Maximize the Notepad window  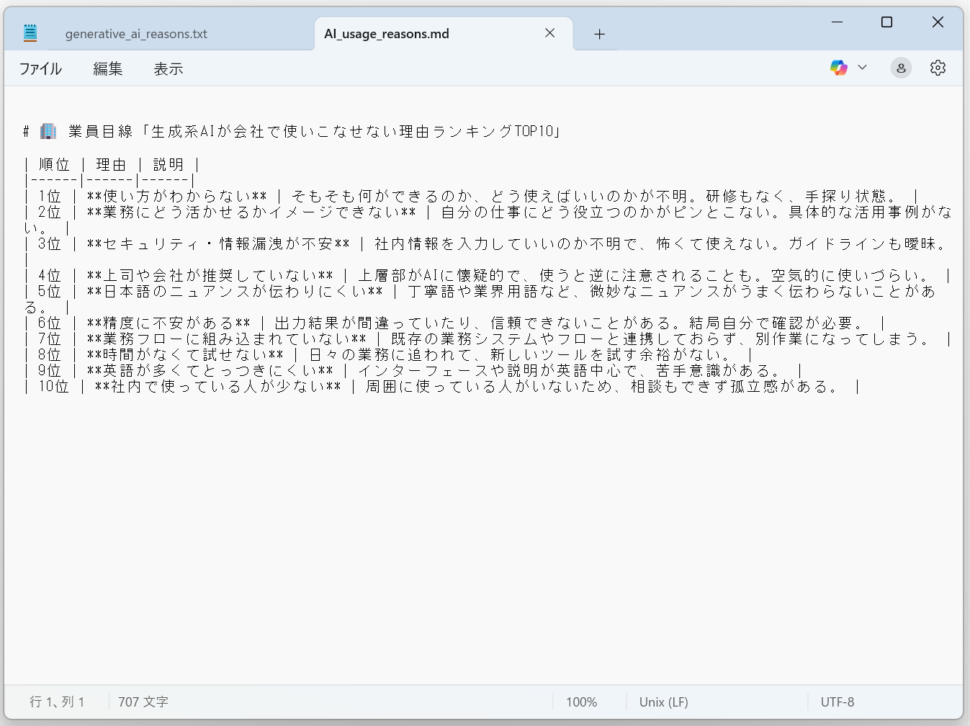coord(886,22)
